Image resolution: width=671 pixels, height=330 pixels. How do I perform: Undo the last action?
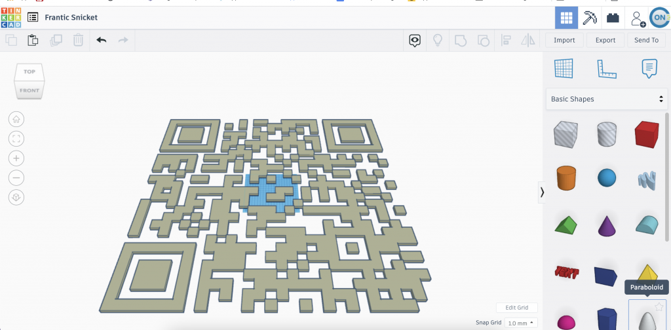pos(102,40)
